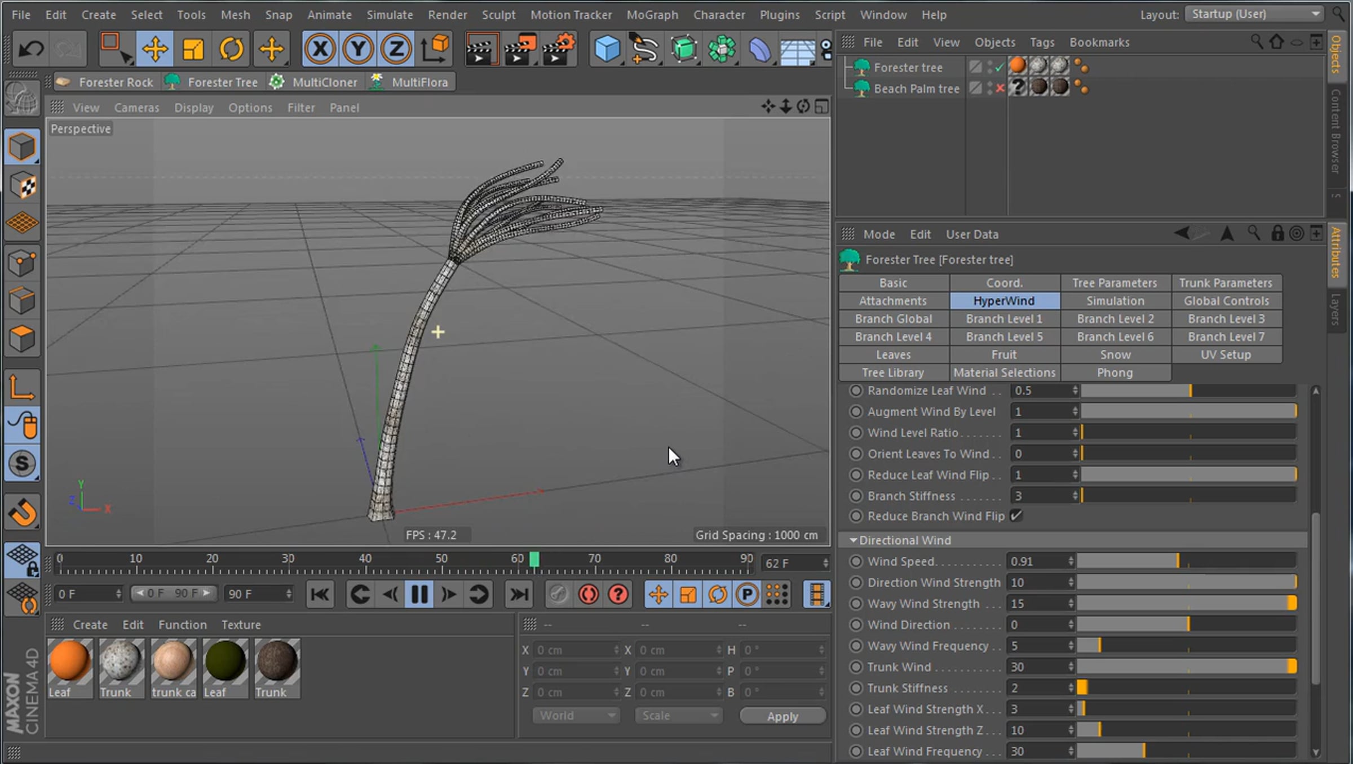
Task: Uncheck Reduce Branch Wind Flip
Action: point(1016,516)
